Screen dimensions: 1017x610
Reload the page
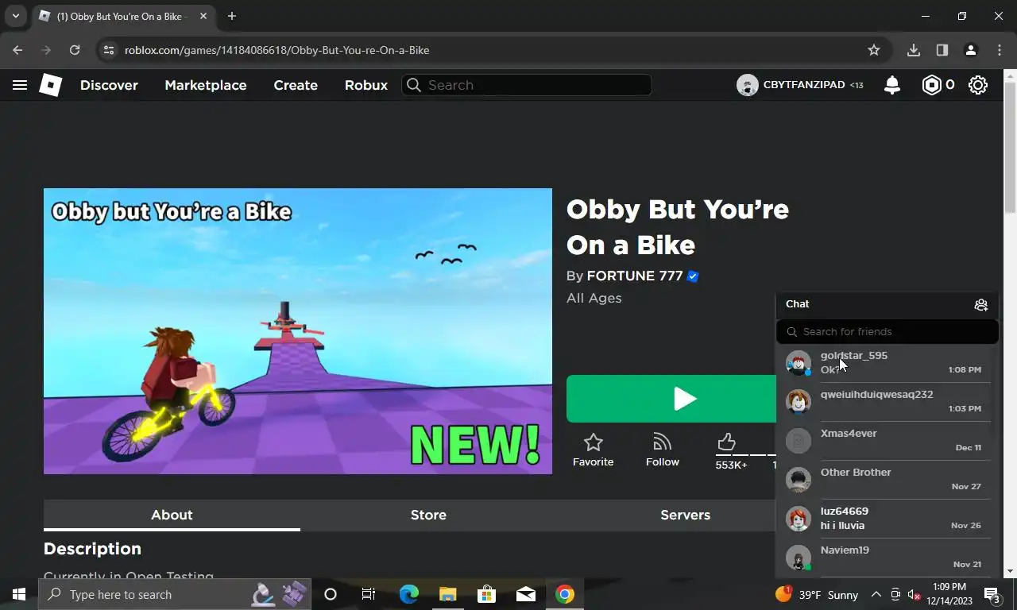click(75, 50)
